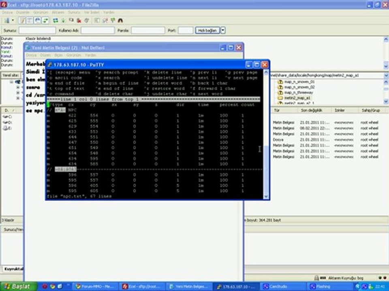Toggle local directory tree display
The height and width of the screenshot is (291, 389).
(x=30, y=21)
